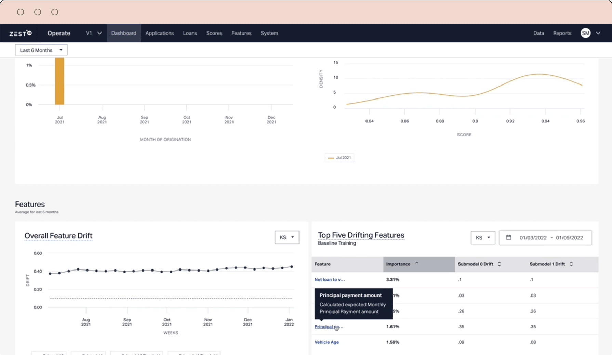
Task: Open KS dropdown for Overall Feature Drift
Action: click(x=287, y=237)
